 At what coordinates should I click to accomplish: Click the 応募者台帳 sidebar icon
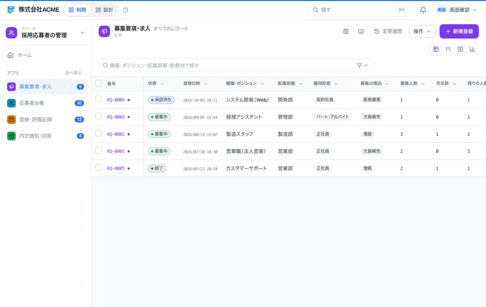pos(11,103)
